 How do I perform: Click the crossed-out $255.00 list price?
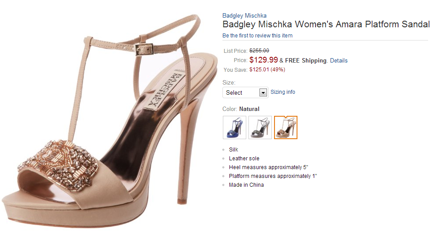259,51
